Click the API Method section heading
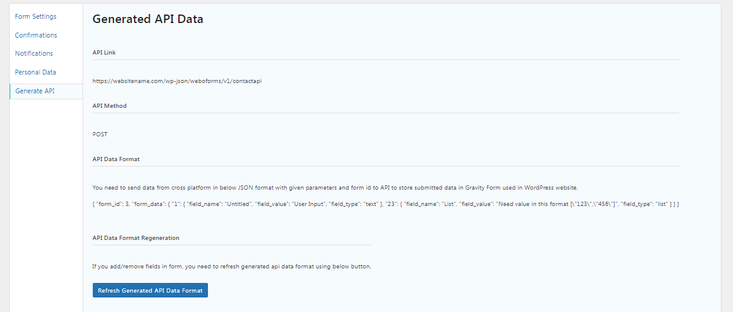The height and width of the screenshot is (312, 733). (x=110, y=105)
